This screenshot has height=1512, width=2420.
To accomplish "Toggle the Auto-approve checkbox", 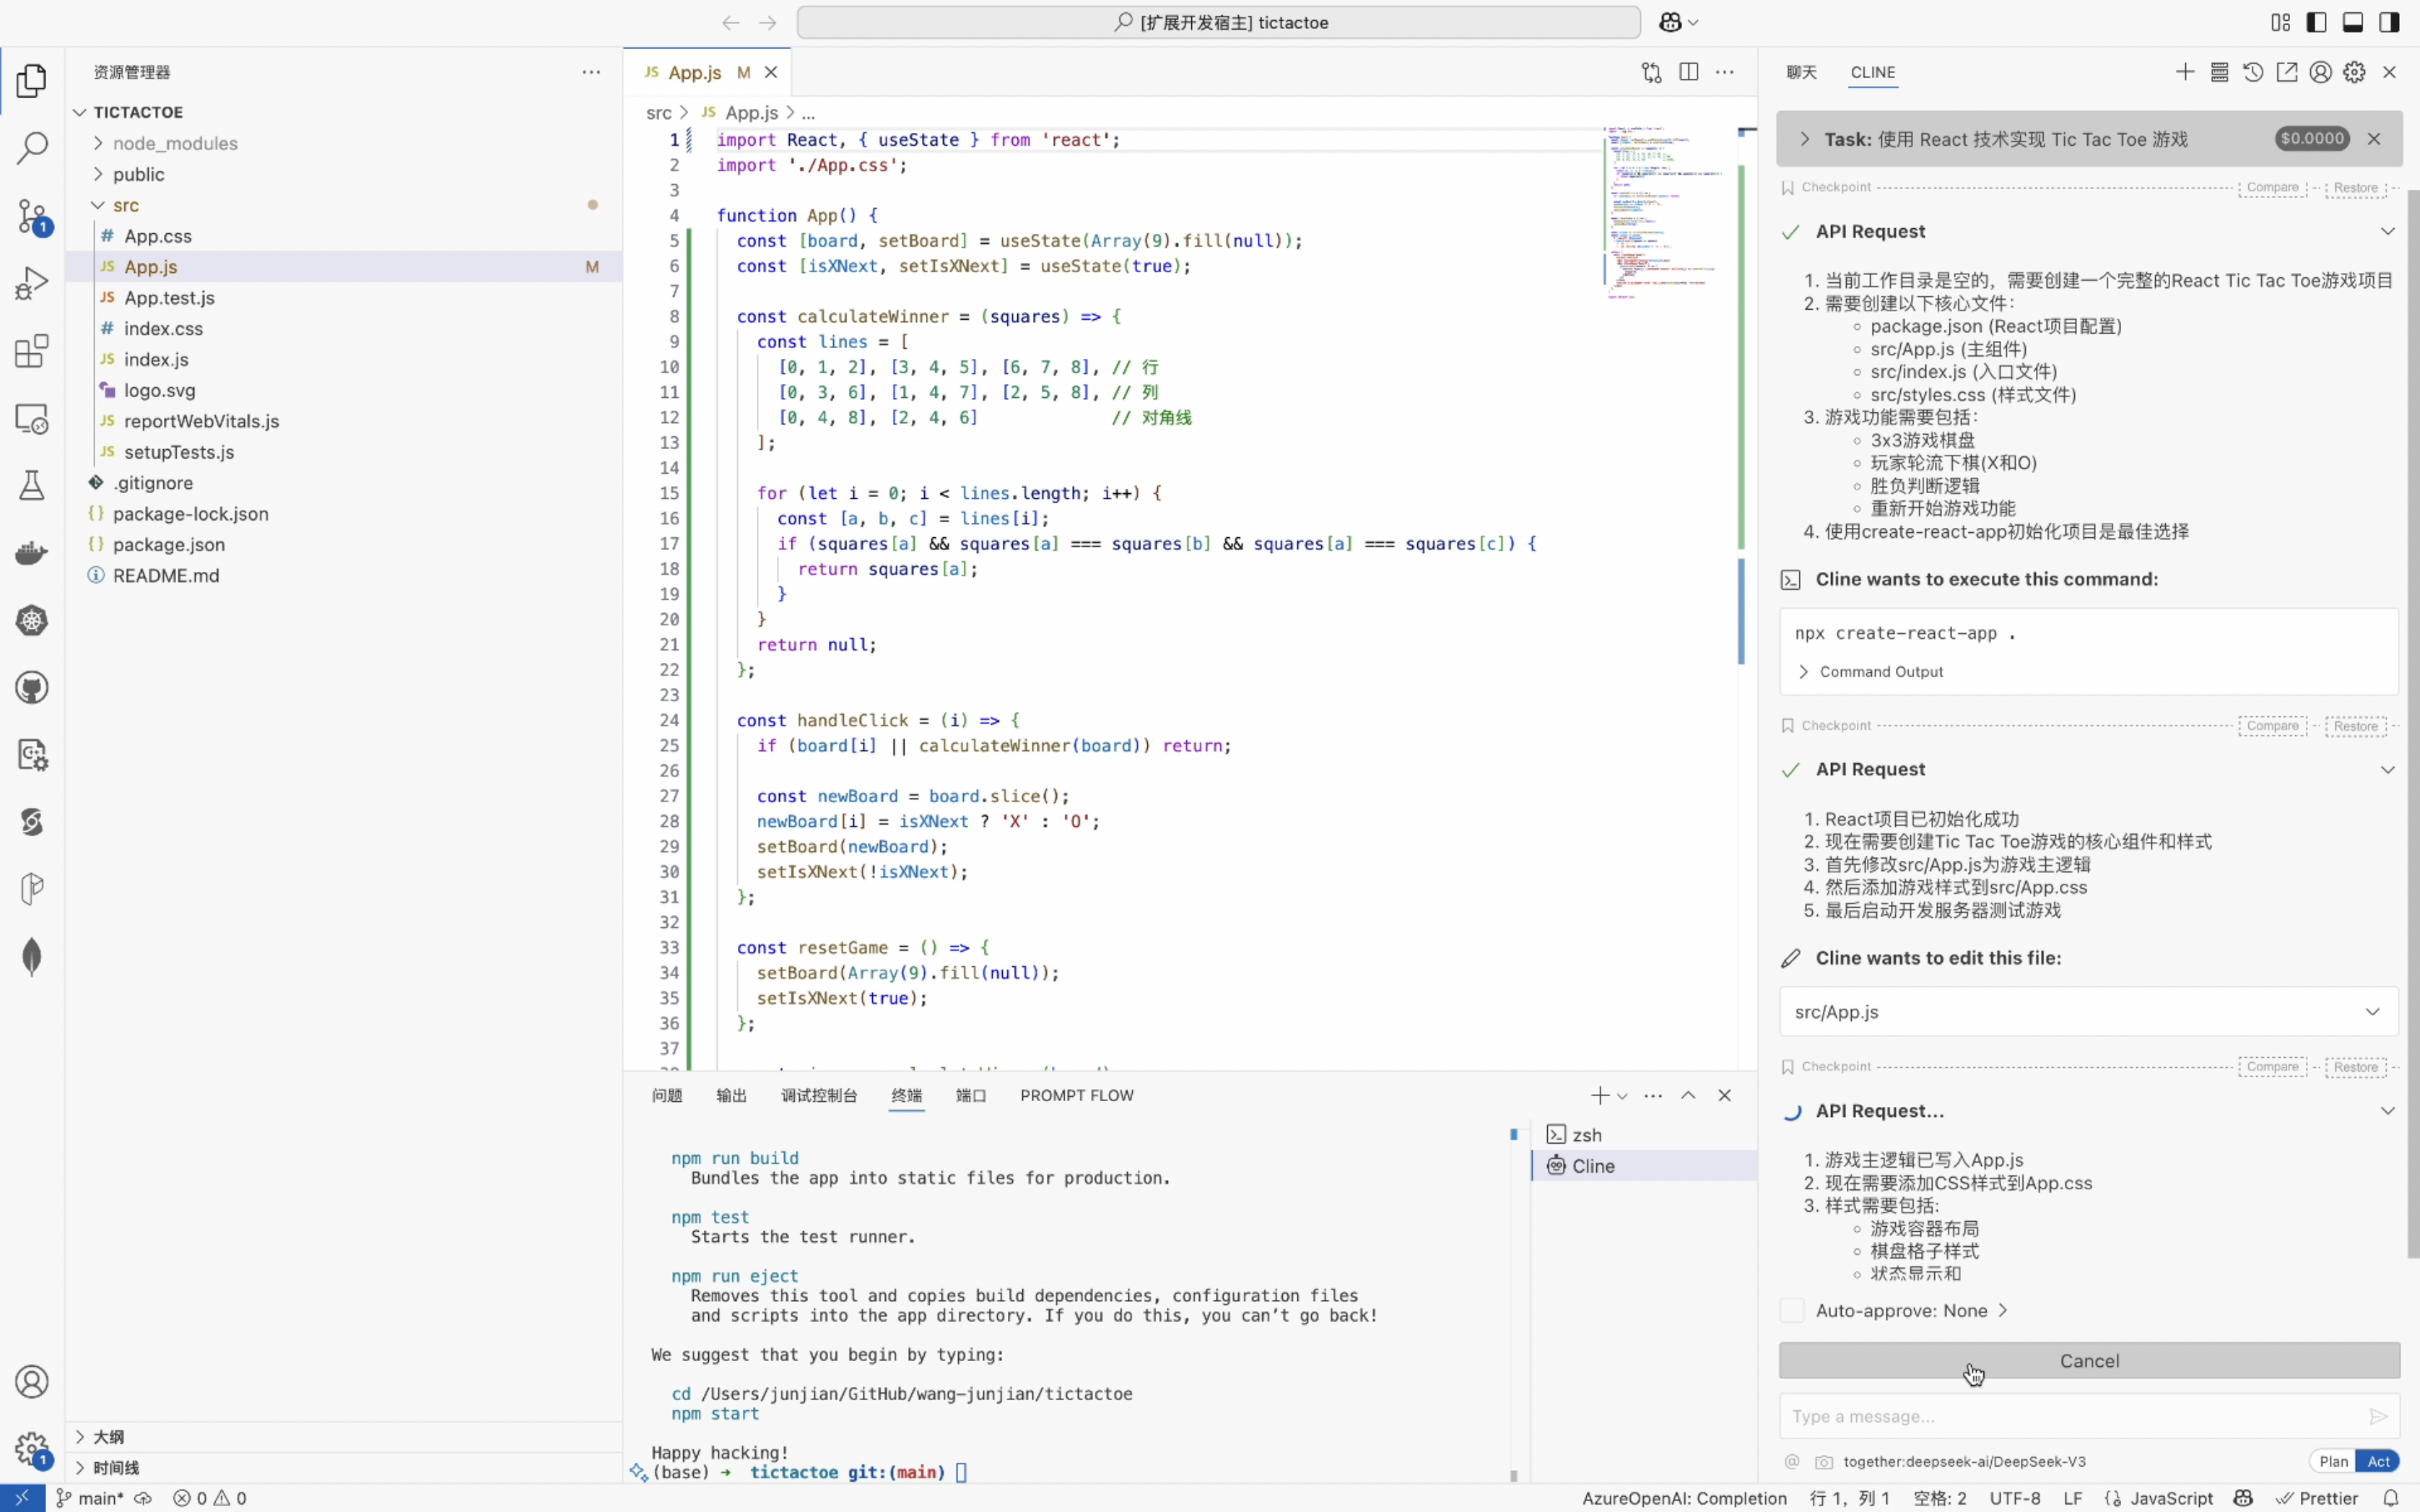I will click(1793, 1310).
